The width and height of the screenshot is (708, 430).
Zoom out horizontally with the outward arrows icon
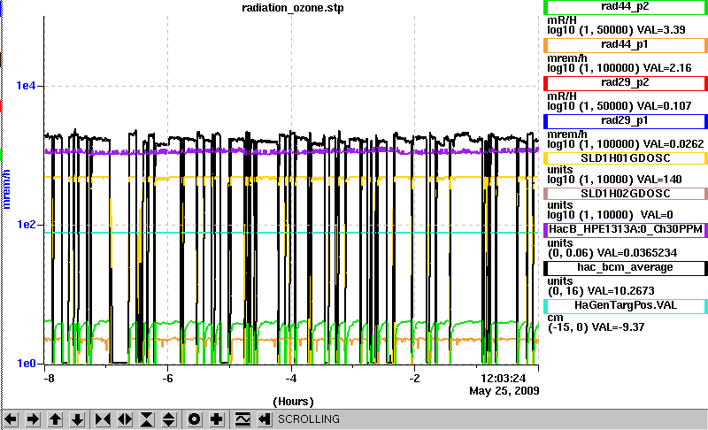click(125, 419)
